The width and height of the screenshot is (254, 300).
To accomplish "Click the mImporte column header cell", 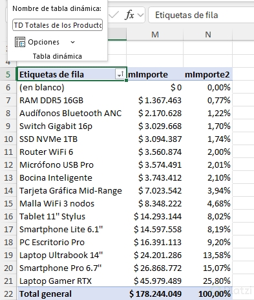I will 155,74.
